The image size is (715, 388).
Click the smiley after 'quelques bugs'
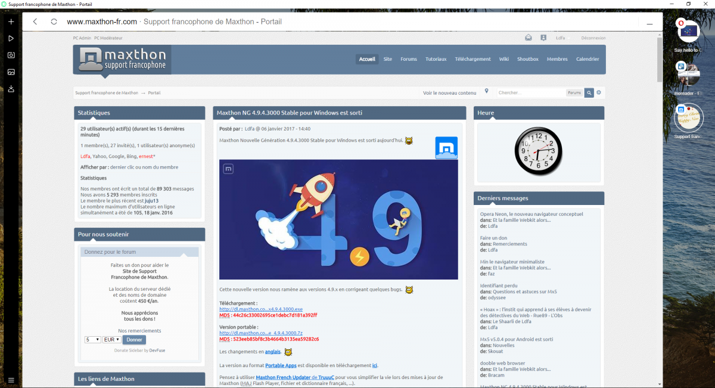(409, 290)
